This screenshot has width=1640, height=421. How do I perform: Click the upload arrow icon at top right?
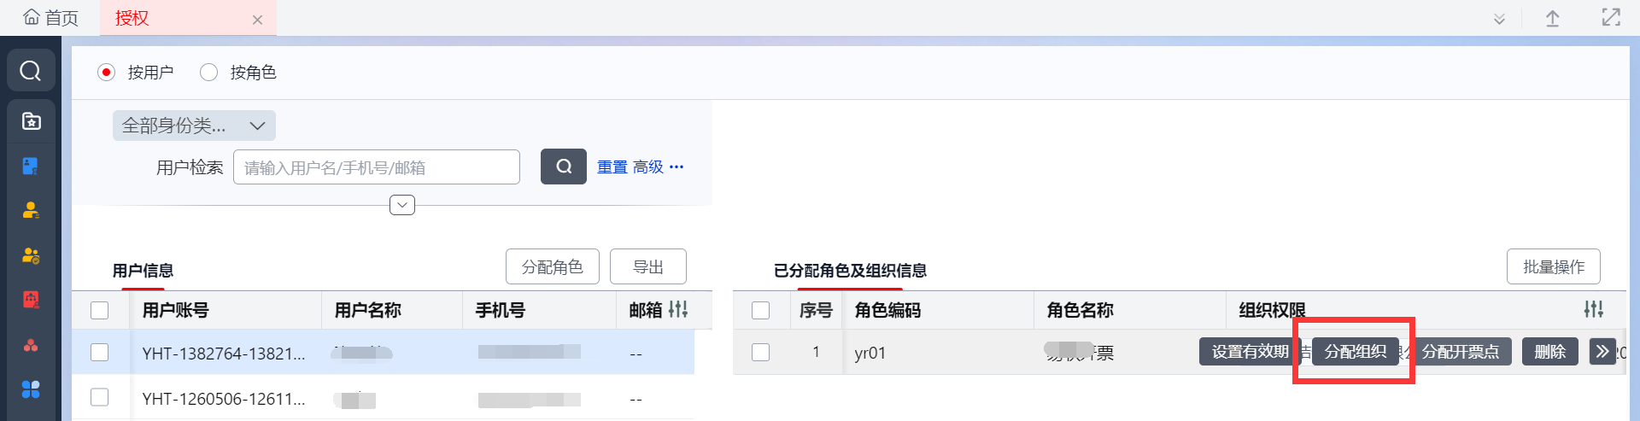point(1552,19)
